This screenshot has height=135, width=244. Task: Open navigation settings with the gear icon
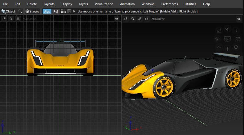coord(236,48)
